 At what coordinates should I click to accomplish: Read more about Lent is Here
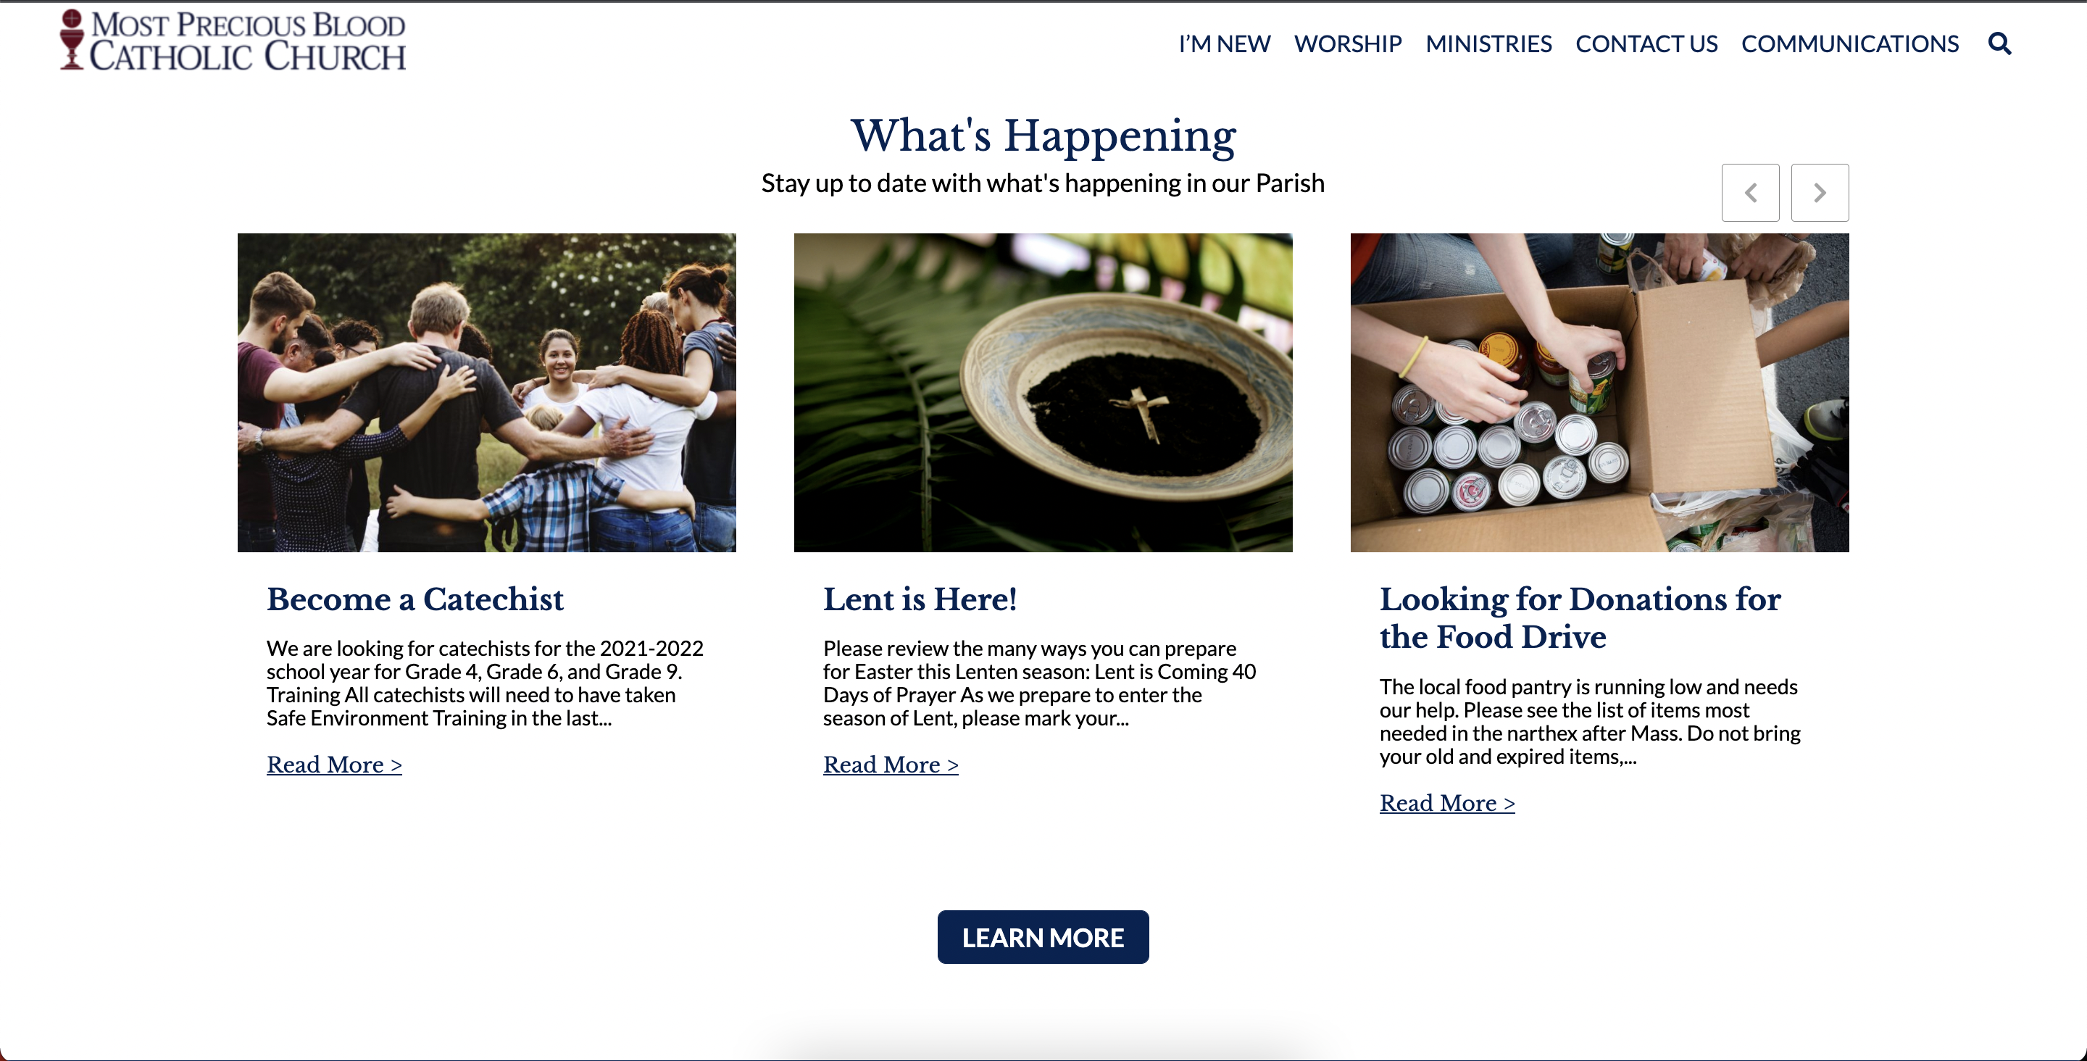(x=891, y=765)
